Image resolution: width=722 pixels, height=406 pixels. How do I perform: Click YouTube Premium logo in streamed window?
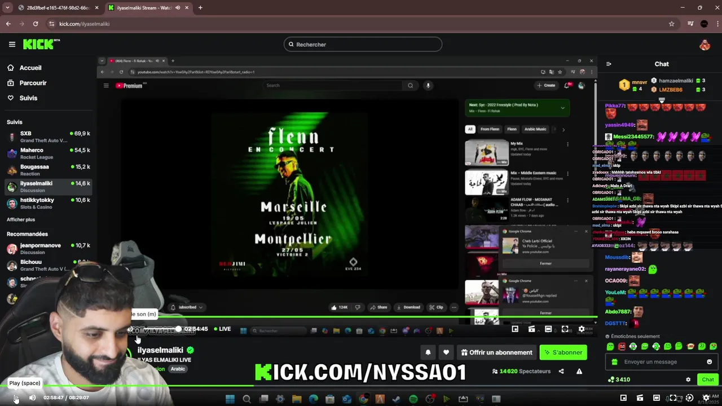click(x=129, y=86)
